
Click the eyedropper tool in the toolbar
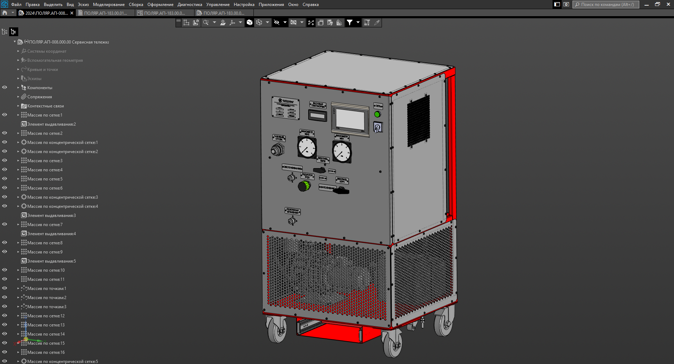pyautogui.click(x=377, y=22)
